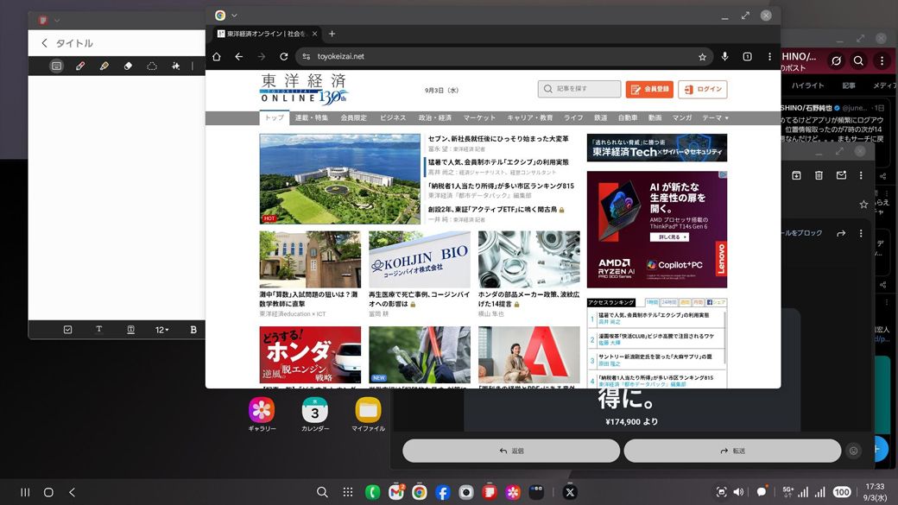Select the keyboard input mode in the notes toolbar
This screenshot has height=505, width=898.
point(56,66)
